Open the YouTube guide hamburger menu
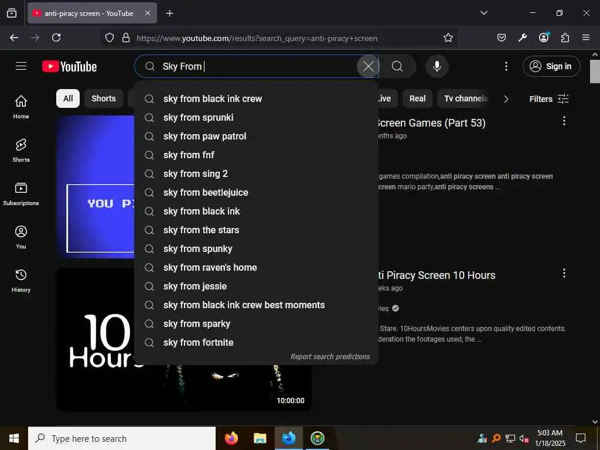The height and width of the screenshot is (450, 600). (21, 66)
